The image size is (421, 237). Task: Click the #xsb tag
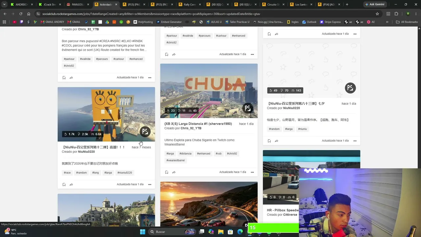point(218,153)
